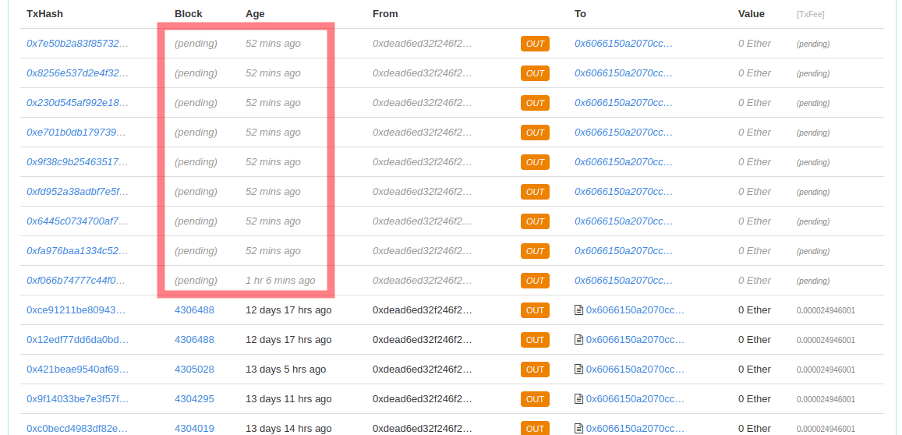Click contract icon in the 0xce91211be80943 row
This screenshot has height=435, width=902.
pyautogui.click(x=578, y=310)
